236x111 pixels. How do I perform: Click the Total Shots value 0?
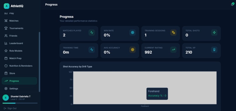tap(187, 35)
